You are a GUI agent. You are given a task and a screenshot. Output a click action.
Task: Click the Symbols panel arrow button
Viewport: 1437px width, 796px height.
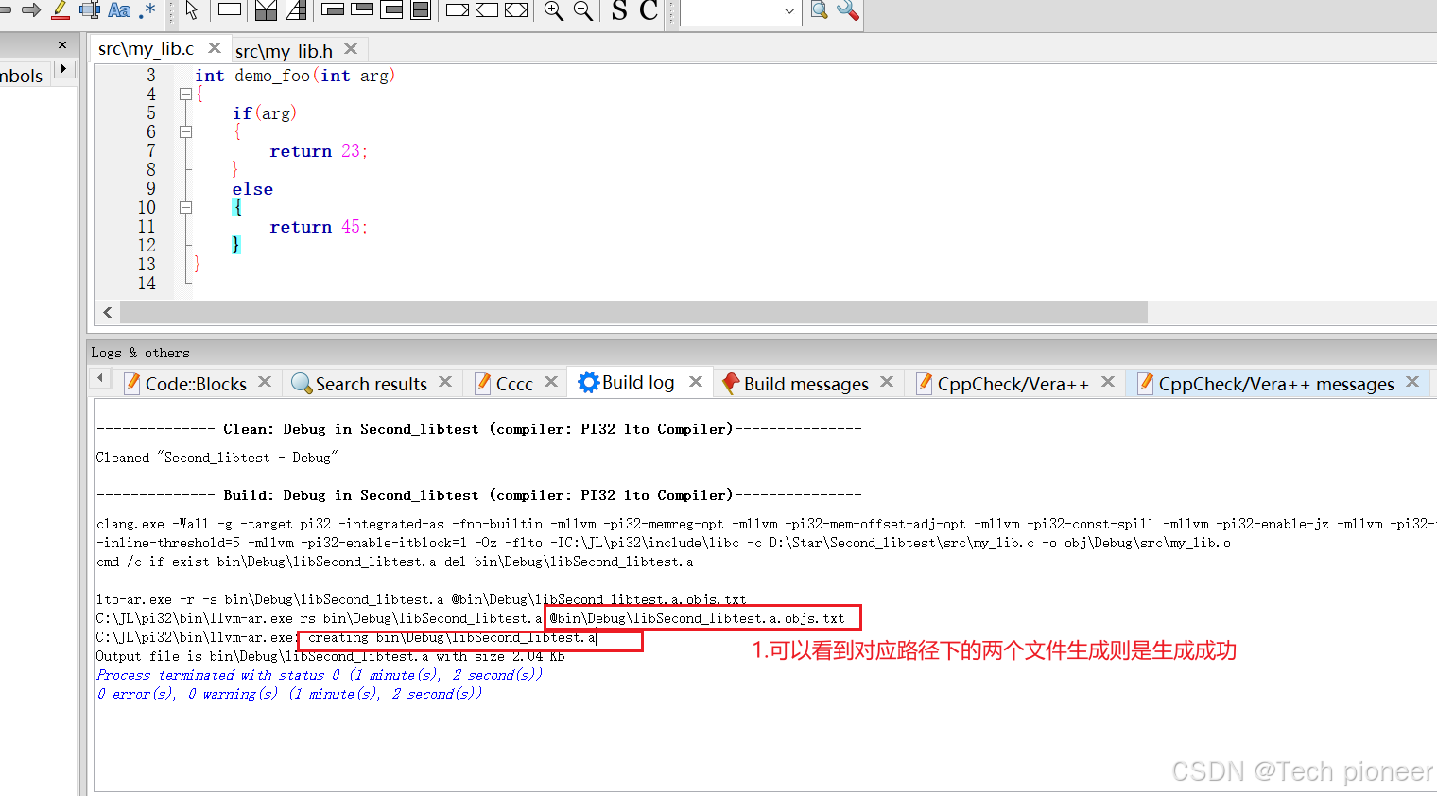[x=63, y=69]
